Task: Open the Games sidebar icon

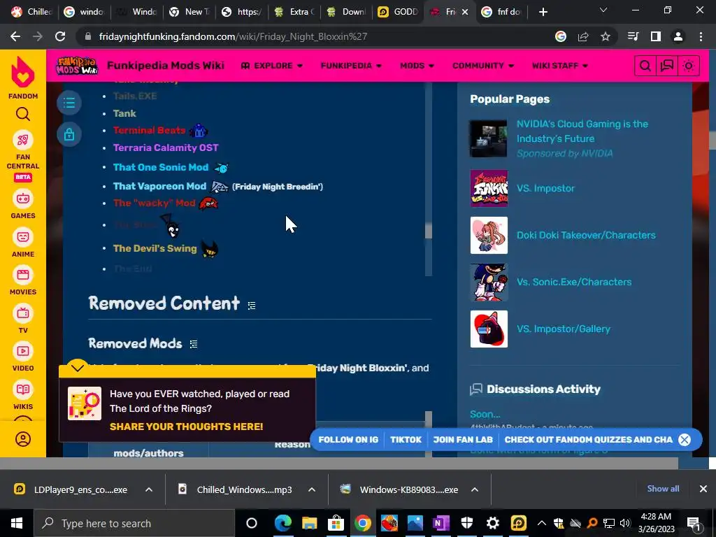Action: click(23, 199)
